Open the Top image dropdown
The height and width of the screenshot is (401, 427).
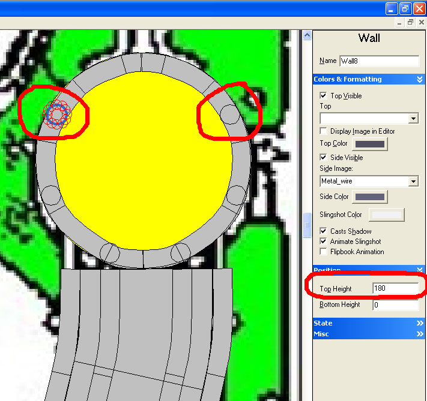[x=413, y=119]
